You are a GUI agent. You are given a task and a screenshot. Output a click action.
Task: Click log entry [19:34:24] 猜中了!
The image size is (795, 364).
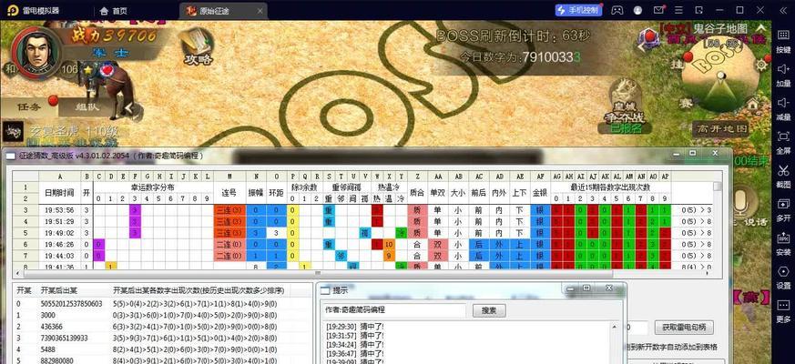pos(355,344)
